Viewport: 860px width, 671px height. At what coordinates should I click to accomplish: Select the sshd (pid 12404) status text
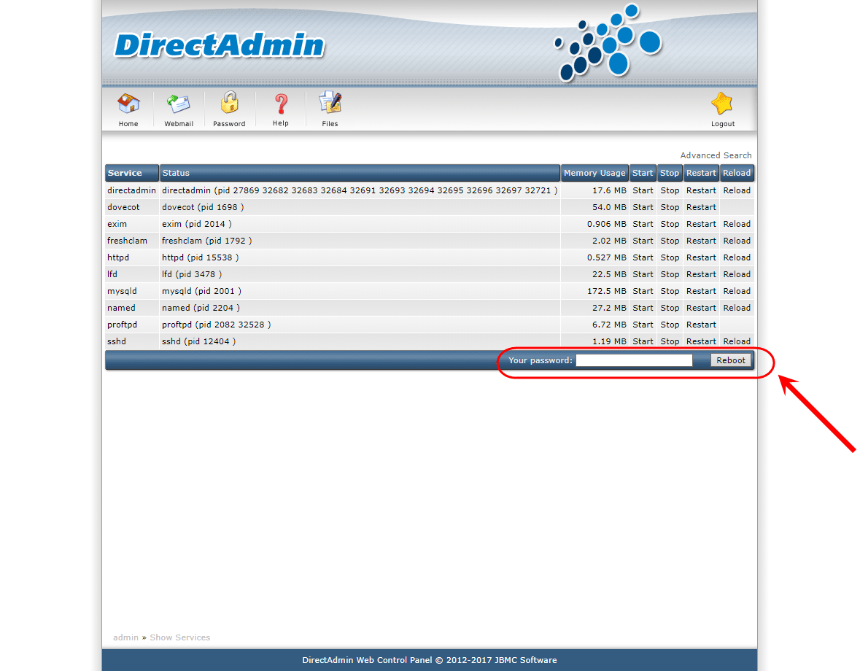point(198,341)
